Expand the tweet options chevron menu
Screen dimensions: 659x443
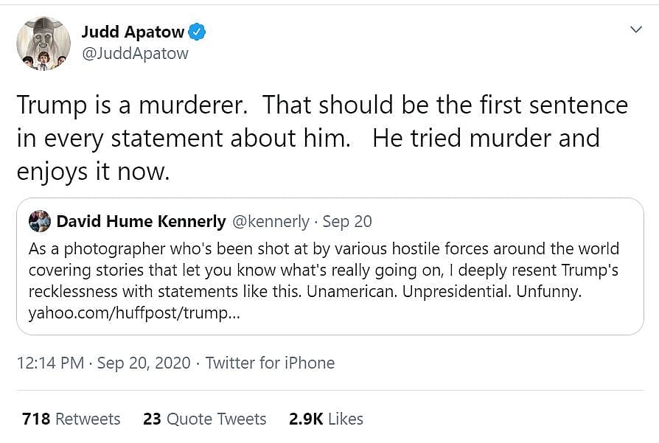tap(636, 29)
